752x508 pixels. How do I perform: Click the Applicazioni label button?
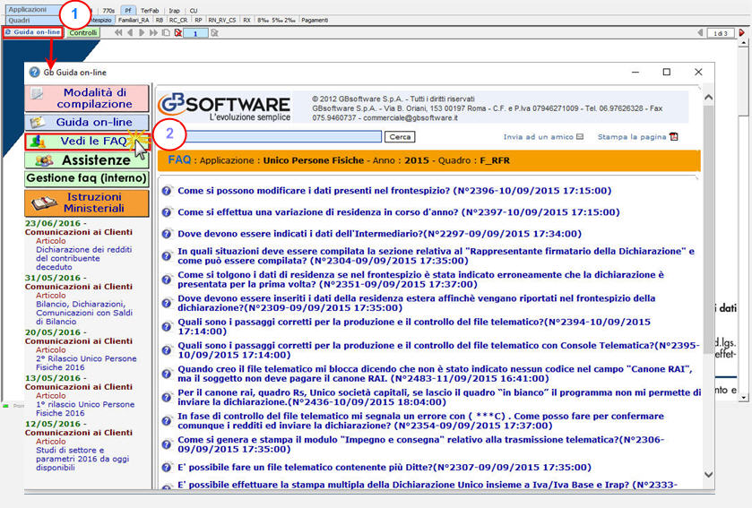click(x=33, y=10)
